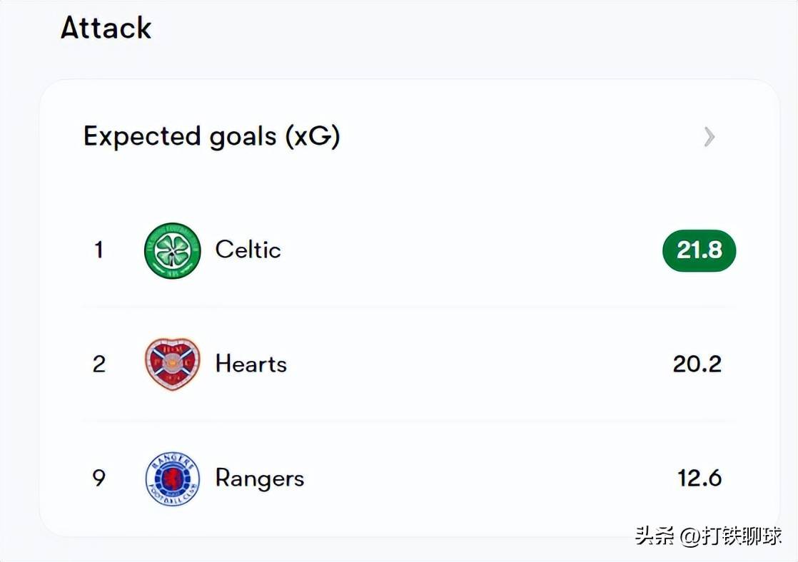Click the Attack section title
The width and height of the screenshot is (798, 562).
point(106,29)
